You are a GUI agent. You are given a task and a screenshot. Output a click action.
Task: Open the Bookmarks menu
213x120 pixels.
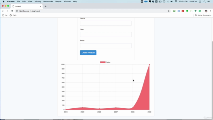[x=48, y=1]
